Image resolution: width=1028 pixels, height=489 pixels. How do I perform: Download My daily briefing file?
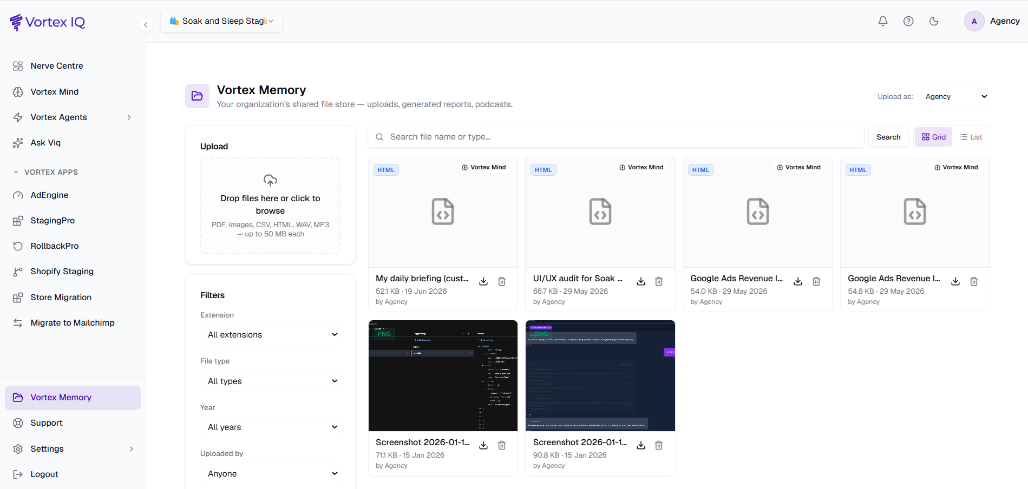pos(483,281)
